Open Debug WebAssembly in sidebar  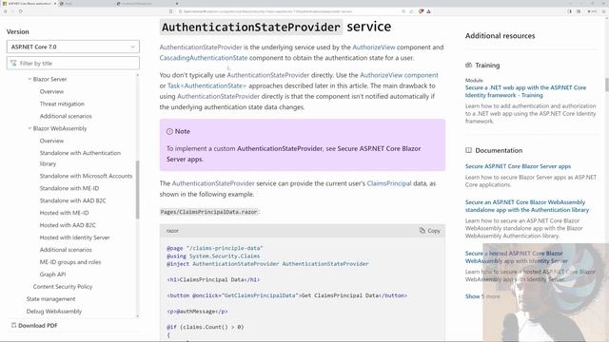pos(54,312)
